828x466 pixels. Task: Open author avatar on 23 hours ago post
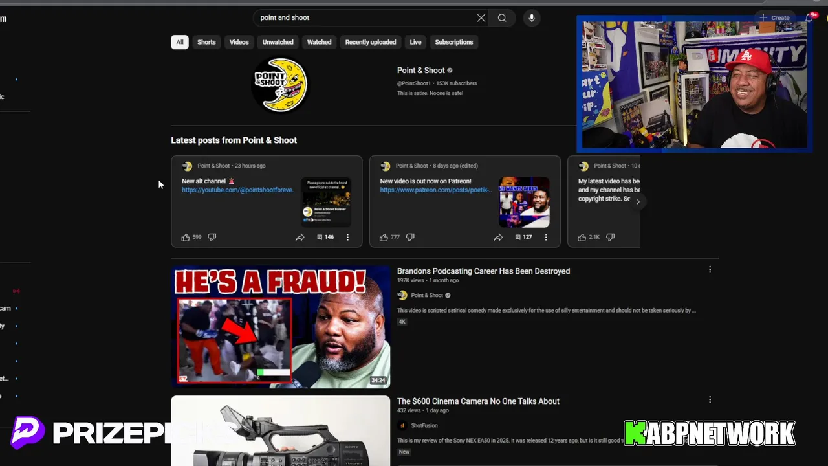[x=188, y=166]
